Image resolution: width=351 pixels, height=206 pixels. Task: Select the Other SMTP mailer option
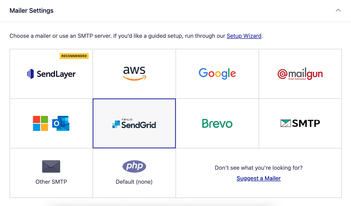[51, 173]
